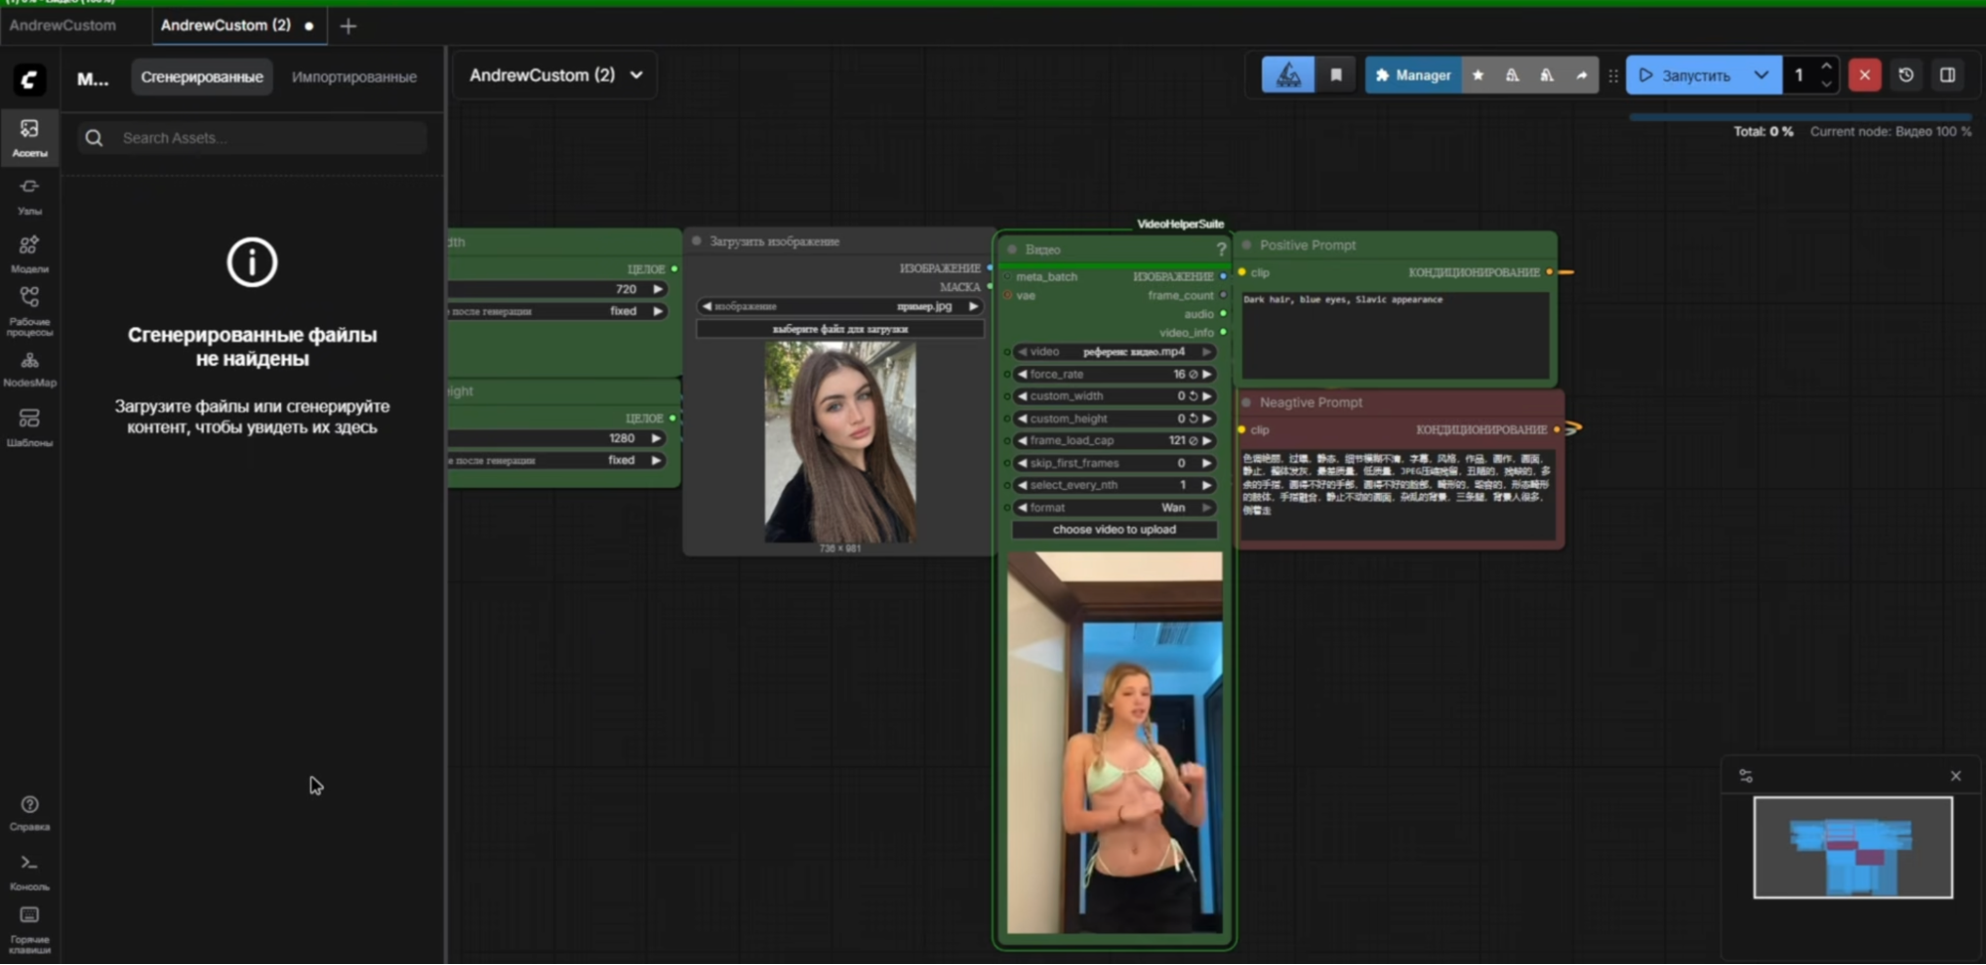Toggle the side panel layout icon
This screenshot has width=1986, height=965.
tap(1947, 76)
